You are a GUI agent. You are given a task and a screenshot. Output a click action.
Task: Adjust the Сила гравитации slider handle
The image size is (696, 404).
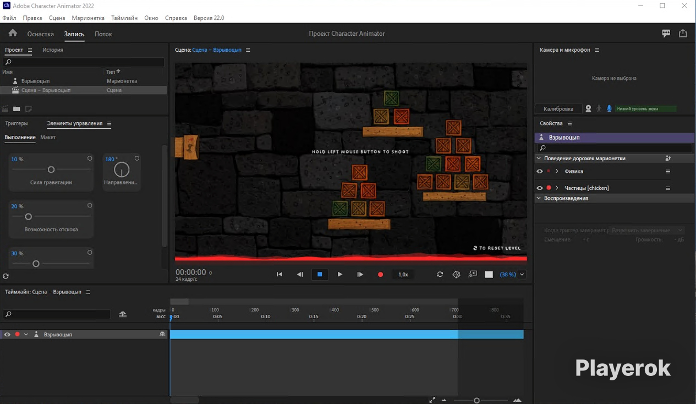pyautogui.click(x=51, y=170)
